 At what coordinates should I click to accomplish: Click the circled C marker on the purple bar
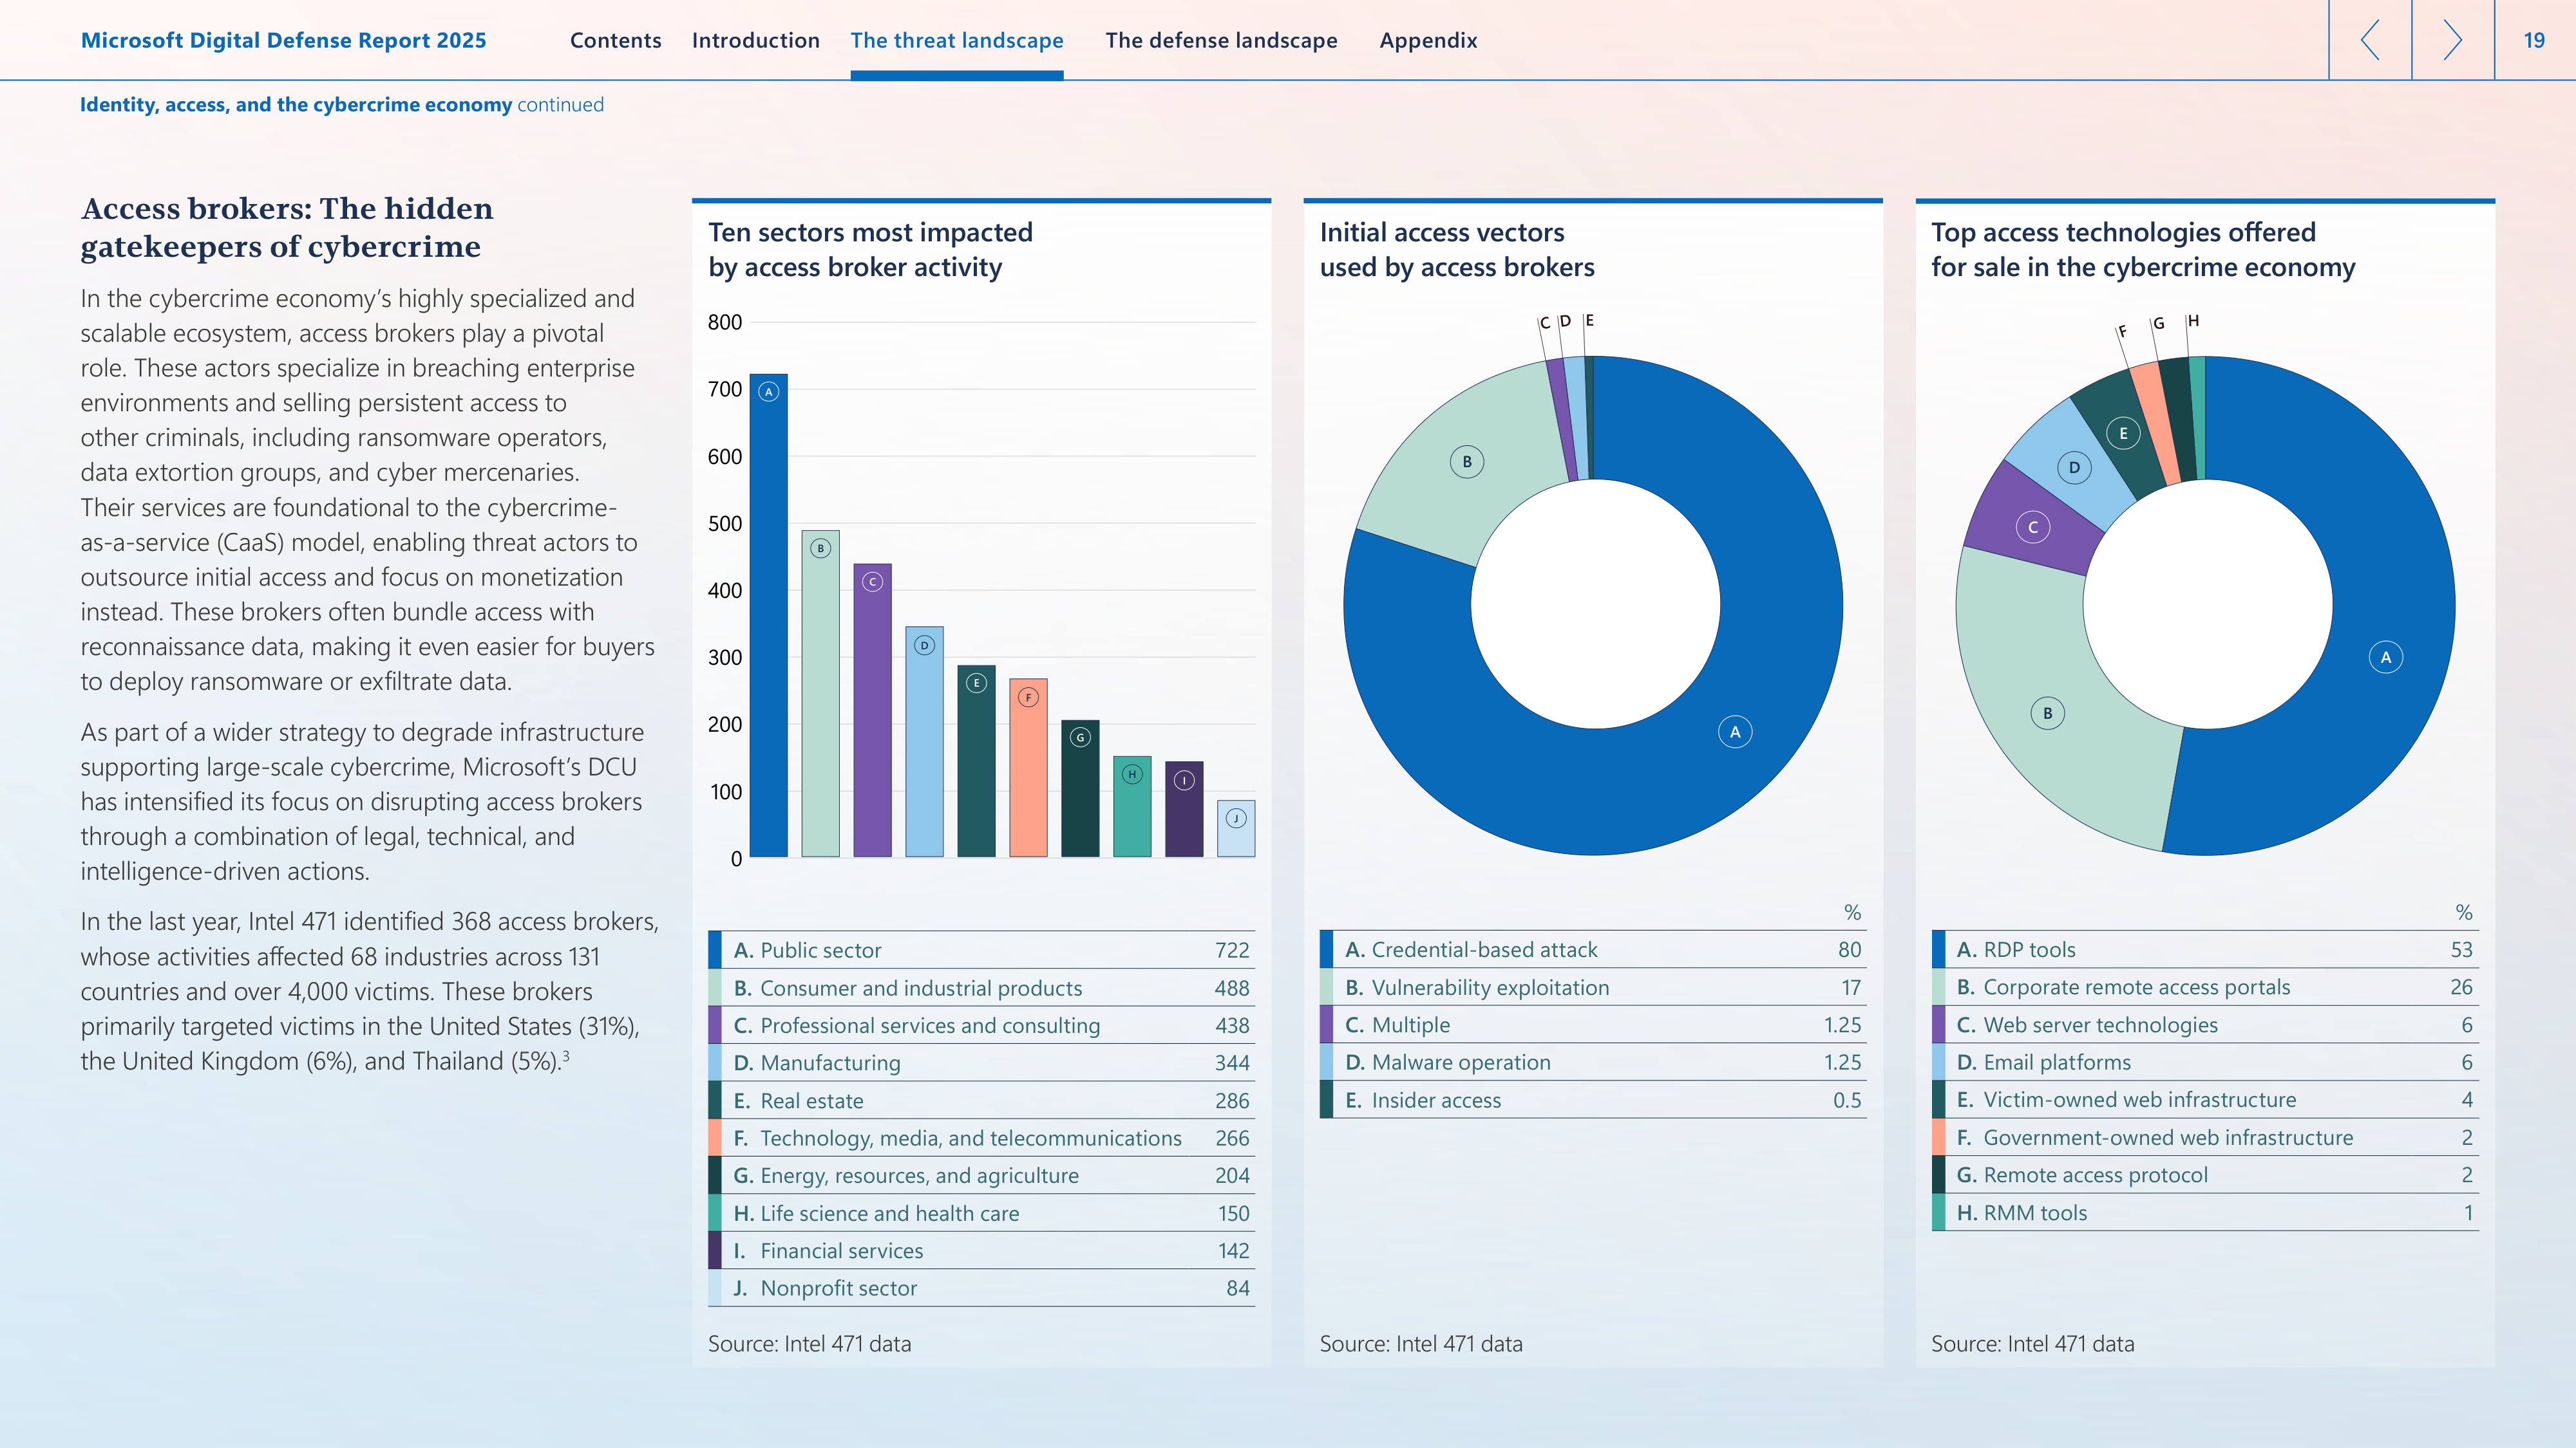coord(872,582)
